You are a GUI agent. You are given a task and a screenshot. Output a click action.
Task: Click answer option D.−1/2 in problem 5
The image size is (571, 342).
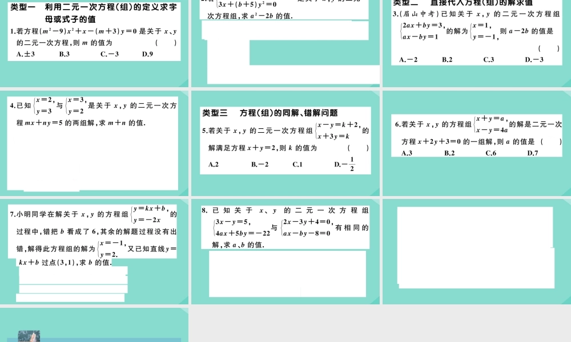click(x=344, y=164)
